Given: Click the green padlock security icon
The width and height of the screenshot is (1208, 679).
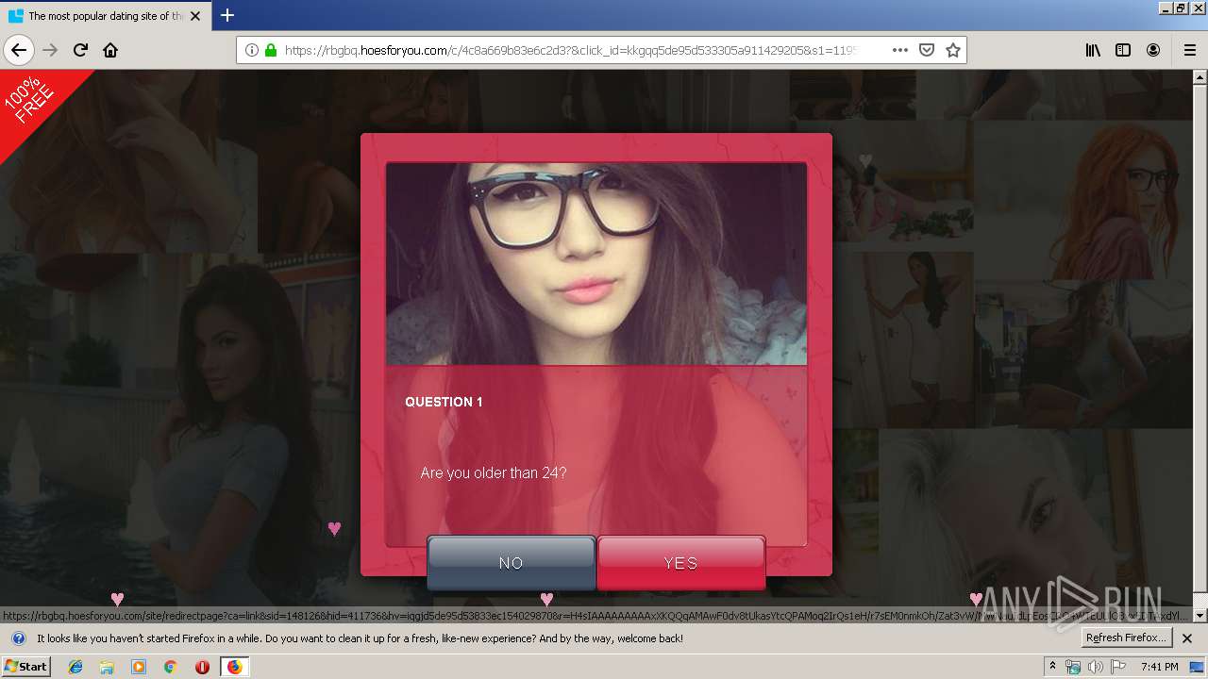Looking at the screenshot, I should pyautogui.click(x=271, y=50).
